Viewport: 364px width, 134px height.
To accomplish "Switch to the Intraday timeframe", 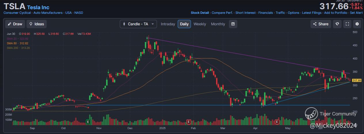I will 168,24.
